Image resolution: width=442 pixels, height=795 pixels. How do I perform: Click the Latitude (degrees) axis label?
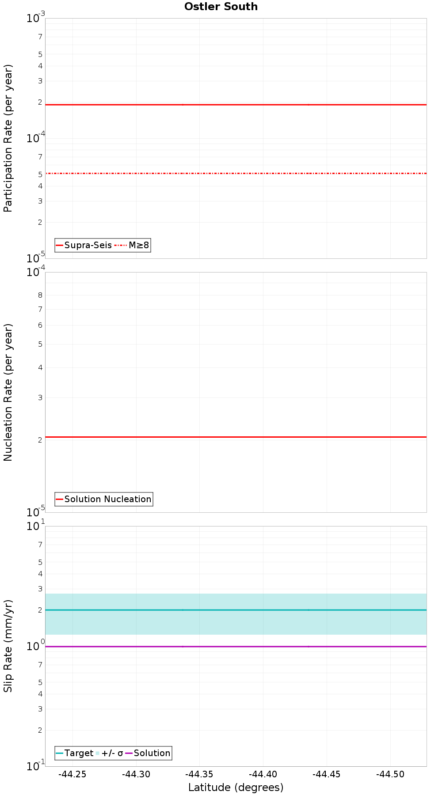click(236, 787)
